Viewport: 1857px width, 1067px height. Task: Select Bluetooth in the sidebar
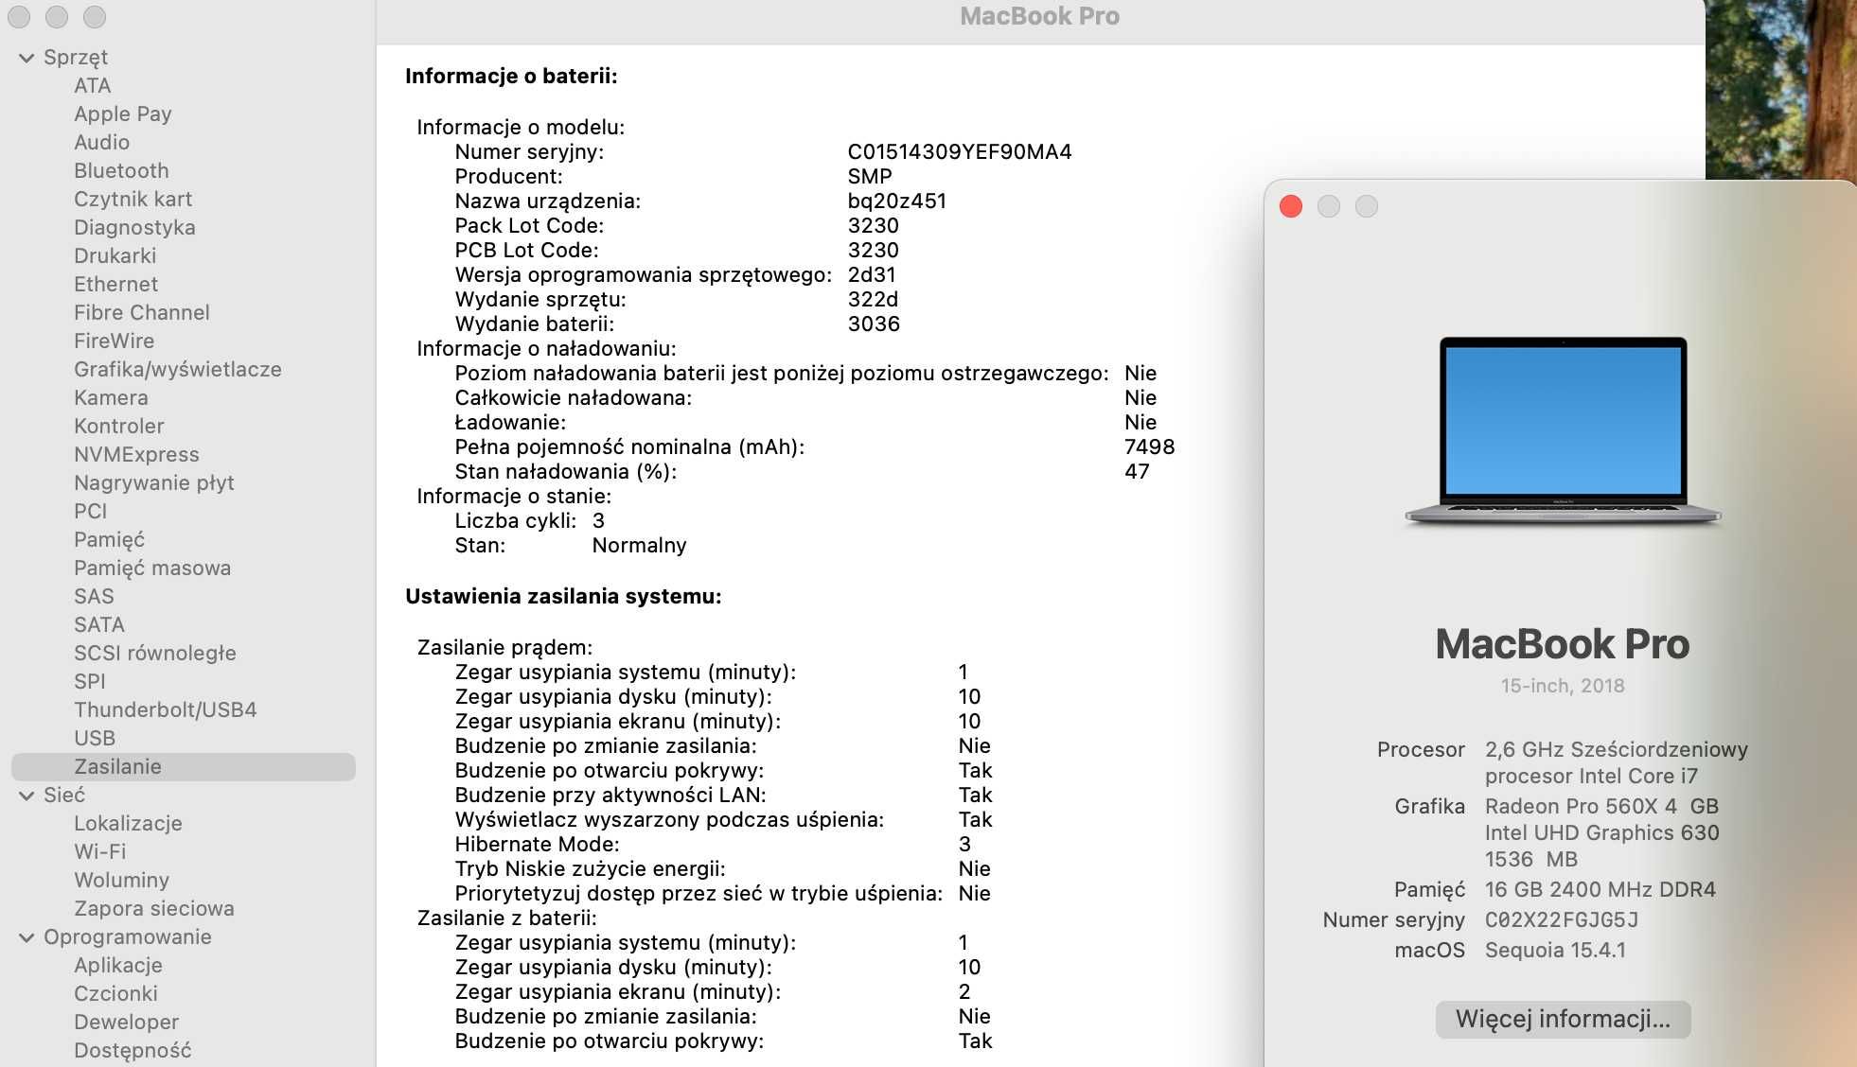pos(122,170)
